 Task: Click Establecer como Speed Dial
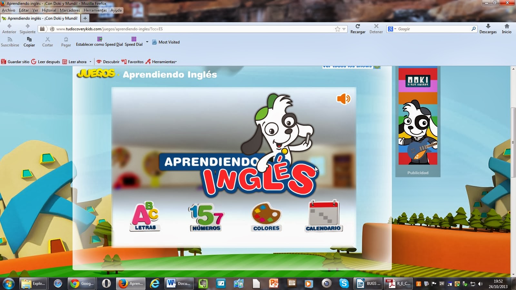tap(99, 42)
